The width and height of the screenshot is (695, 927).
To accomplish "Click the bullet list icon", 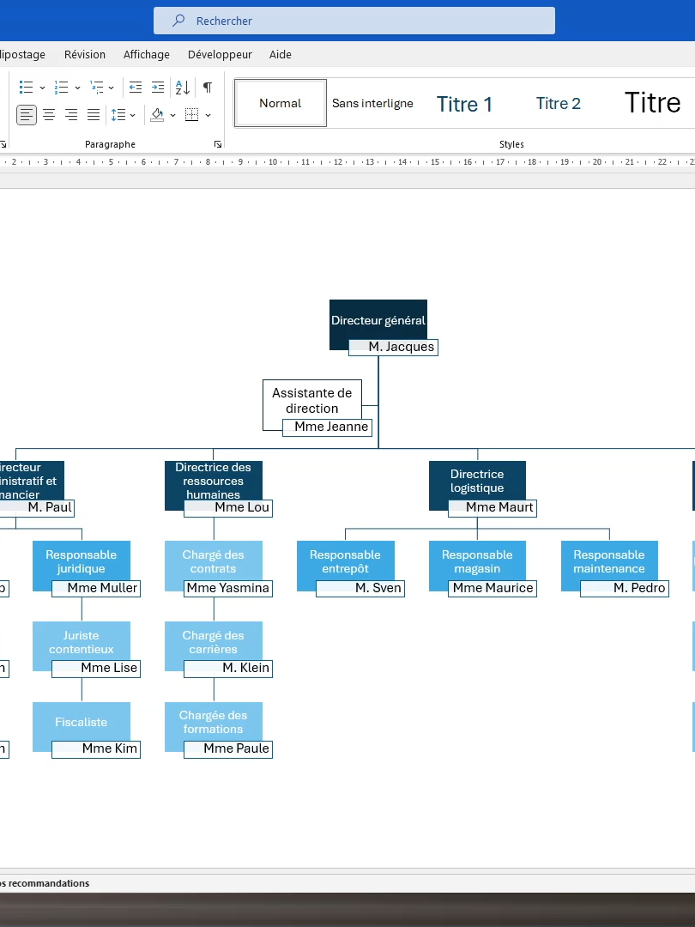I will (26, 88).
